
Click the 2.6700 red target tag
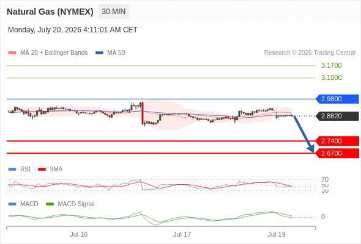[x=337, y=153]
